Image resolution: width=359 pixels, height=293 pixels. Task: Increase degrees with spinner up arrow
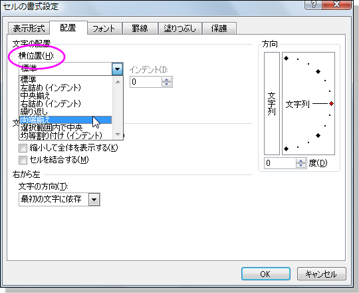[300, 161]
